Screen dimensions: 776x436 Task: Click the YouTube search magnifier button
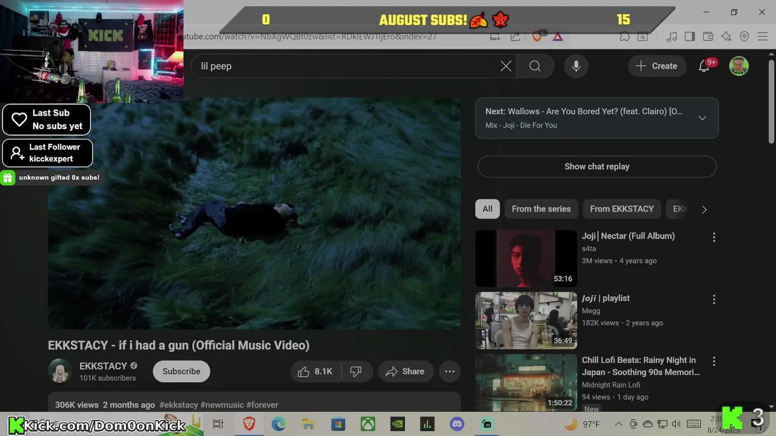click(535, 66)
